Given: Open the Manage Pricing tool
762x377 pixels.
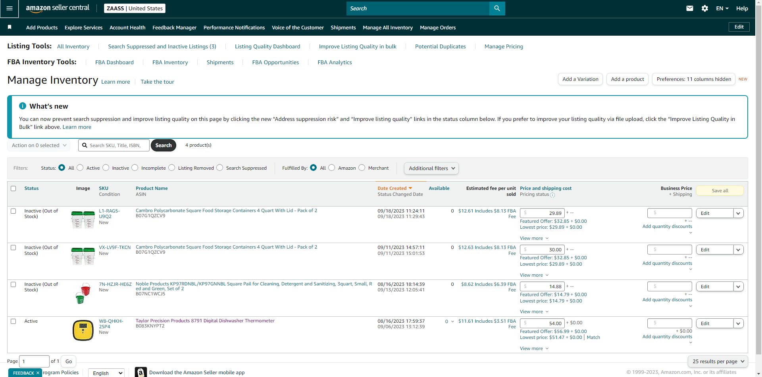Looking at the screenshot, I should pos(504,46).
